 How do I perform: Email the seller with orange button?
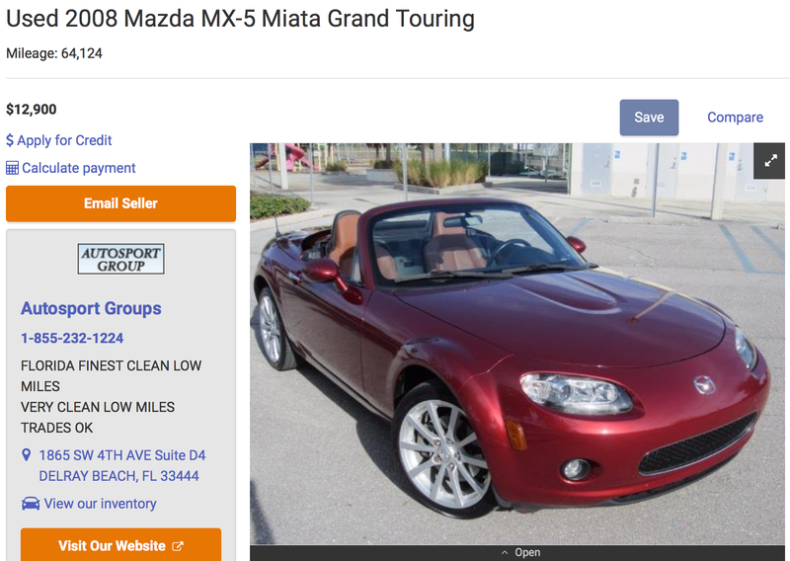[x=120, y=203]
